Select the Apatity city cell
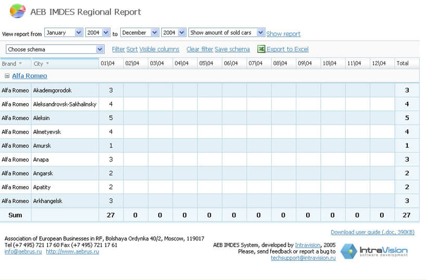427x280 pixels. [x=65, y=187]
